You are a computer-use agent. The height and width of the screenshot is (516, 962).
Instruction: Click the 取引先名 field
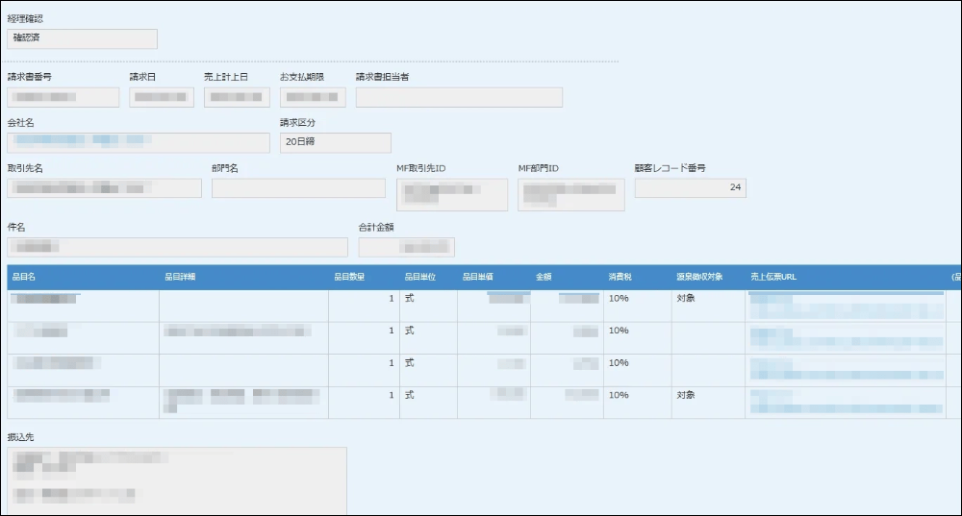tap(104, 188)
